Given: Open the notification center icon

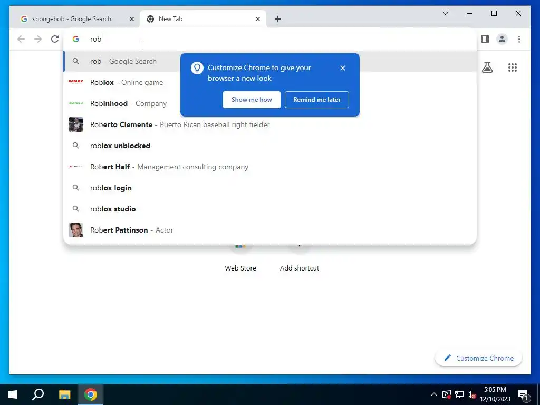Looking at the screenshot, I should (x=523, y=395).
